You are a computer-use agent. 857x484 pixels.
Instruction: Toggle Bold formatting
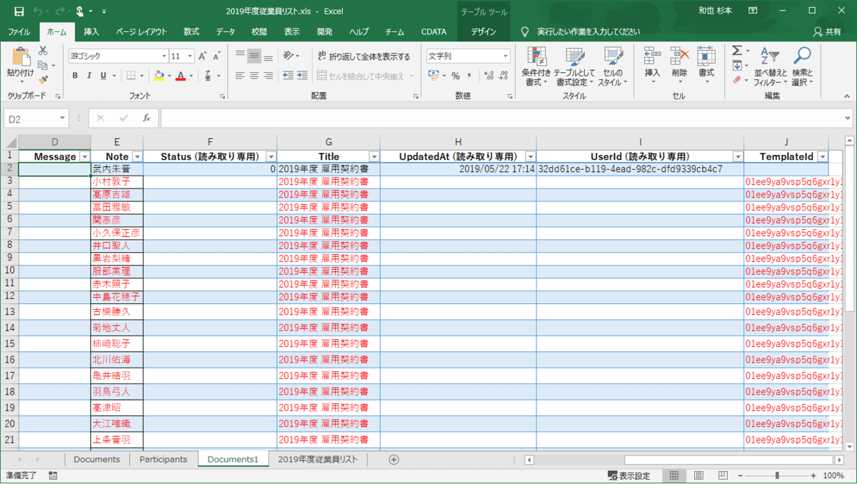click(75, 76)
